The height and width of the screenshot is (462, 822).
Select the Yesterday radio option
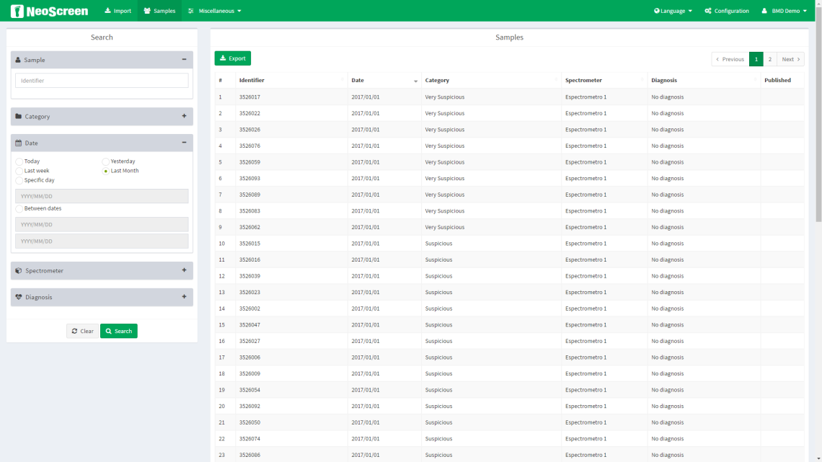coord(106,162)
